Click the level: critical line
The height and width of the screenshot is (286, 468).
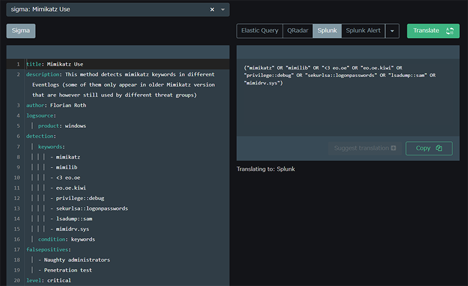(49, 280)
